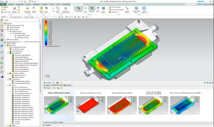Screen dimensions: 214x127
Task: Switch to the Analysis ribbon tab
Action: pyautogui.click(x=10, y=4)
